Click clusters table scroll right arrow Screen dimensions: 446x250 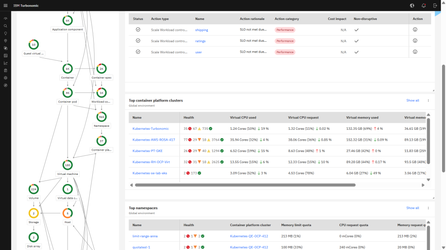coord(423,185)
